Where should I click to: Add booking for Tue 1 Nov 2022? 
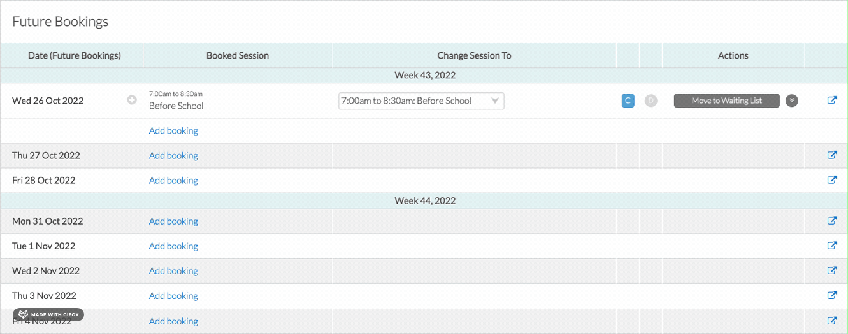tap(173, 246)
